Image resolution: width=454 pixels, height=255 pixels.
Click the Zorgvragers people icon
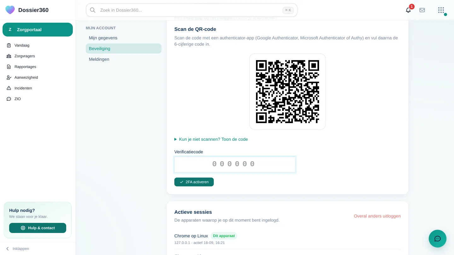[9, 56]
